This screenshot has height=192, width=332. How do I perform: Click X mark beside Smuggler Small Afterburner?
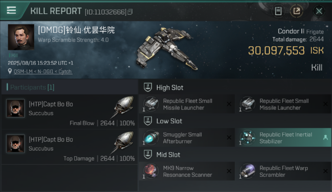[x=229, y=138]
